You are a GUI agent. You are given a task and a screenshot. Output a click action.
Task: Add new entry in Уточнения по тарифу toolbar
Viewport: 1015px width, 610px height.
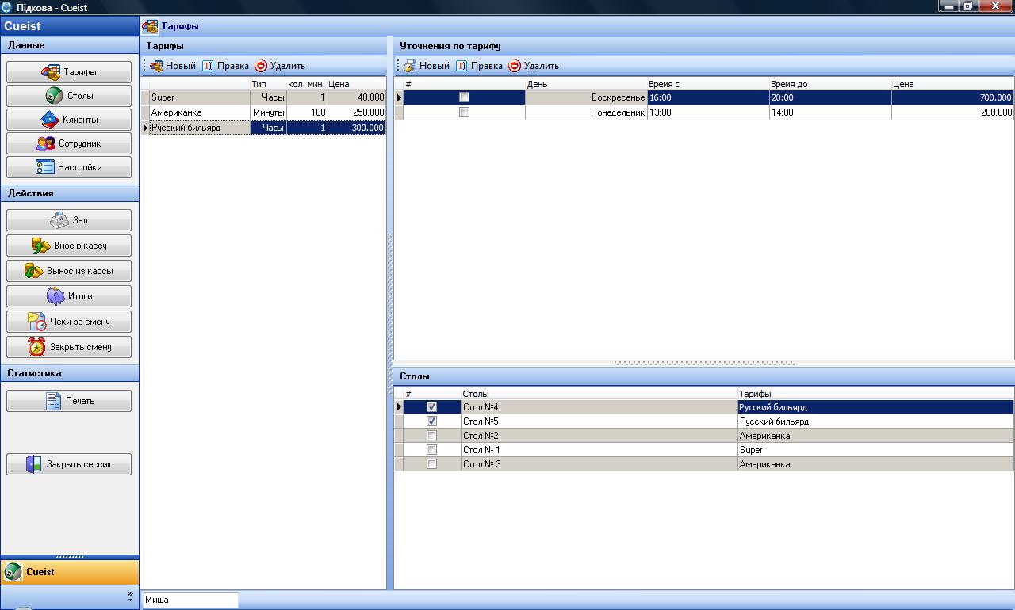(x=427, y=66)
